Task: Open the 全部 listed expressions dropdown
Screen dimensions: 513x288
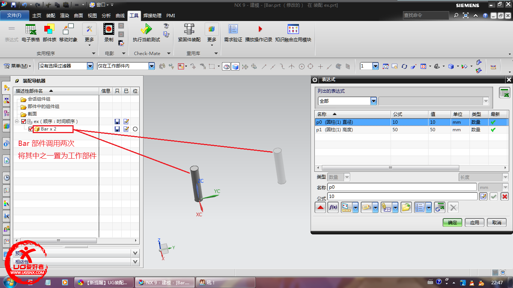Action: pos(374,101)
